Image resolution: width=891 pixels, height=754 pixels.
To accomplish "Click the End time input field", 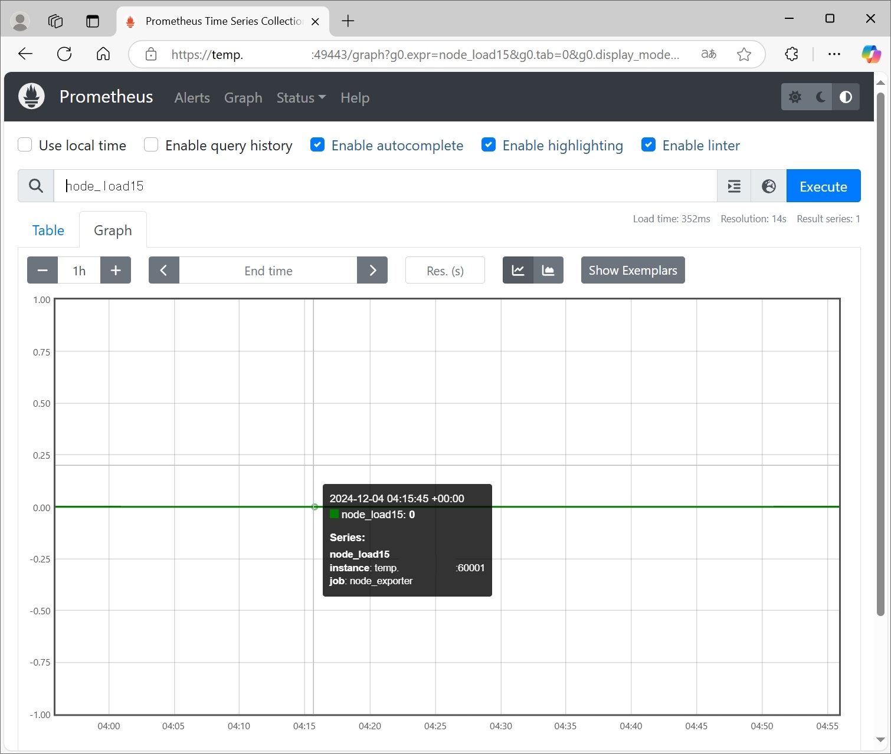I will pyautogui.click(x=268, y=271).
